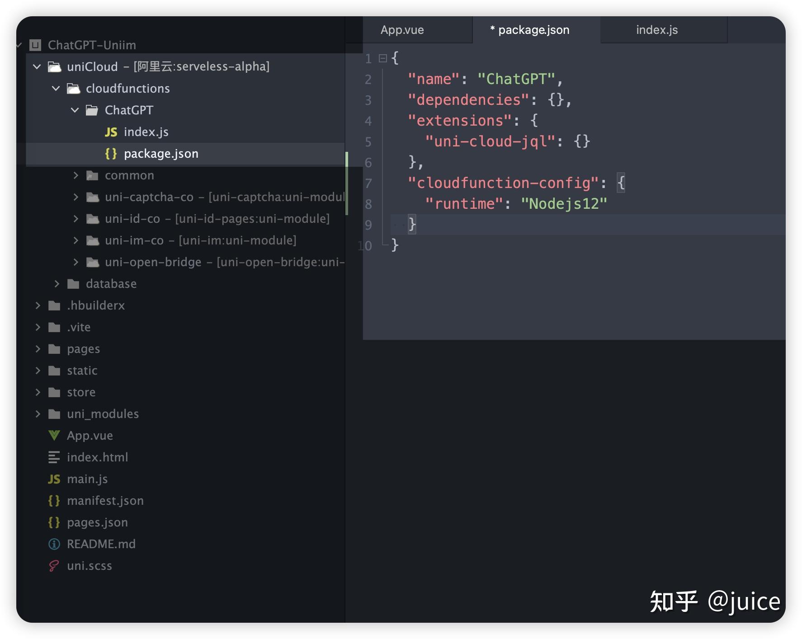Expand the uni_modules folder
802x639 pixels.
click(x=38, y=413)
